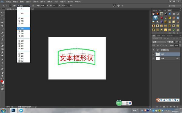Reset default foreground and background colors
The image size is (182, 113).
click(1, 79)
